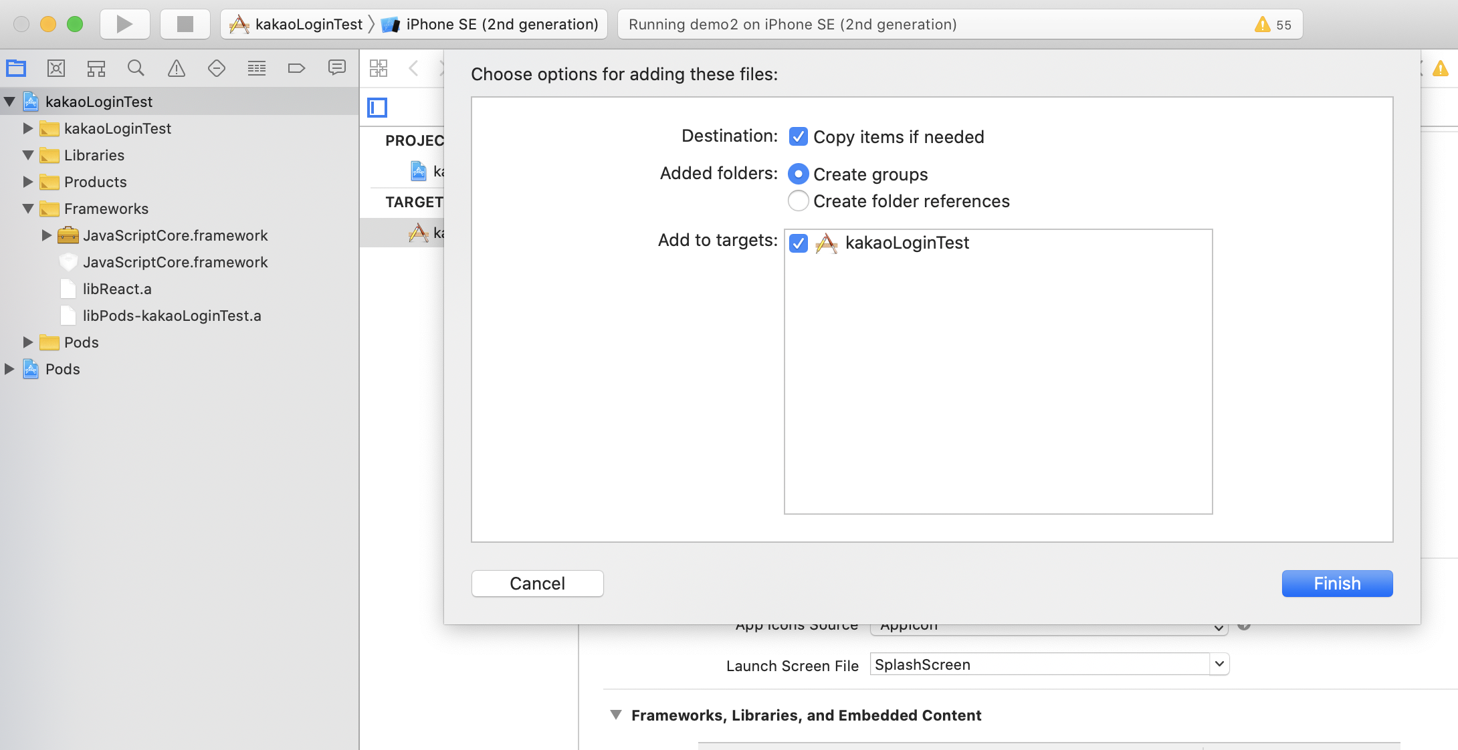Click the SplashScreen launch screen field

1039,664
